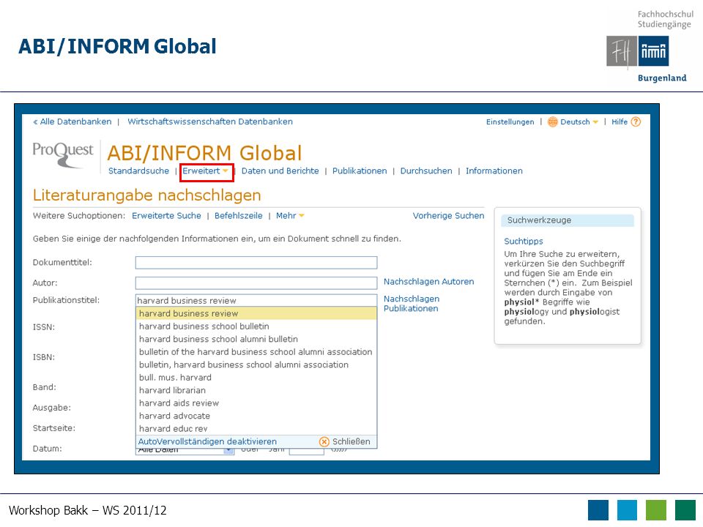Select suggestion harvard librarian
Viewport: 703px width, 527px height.
(x=256, y=390)
